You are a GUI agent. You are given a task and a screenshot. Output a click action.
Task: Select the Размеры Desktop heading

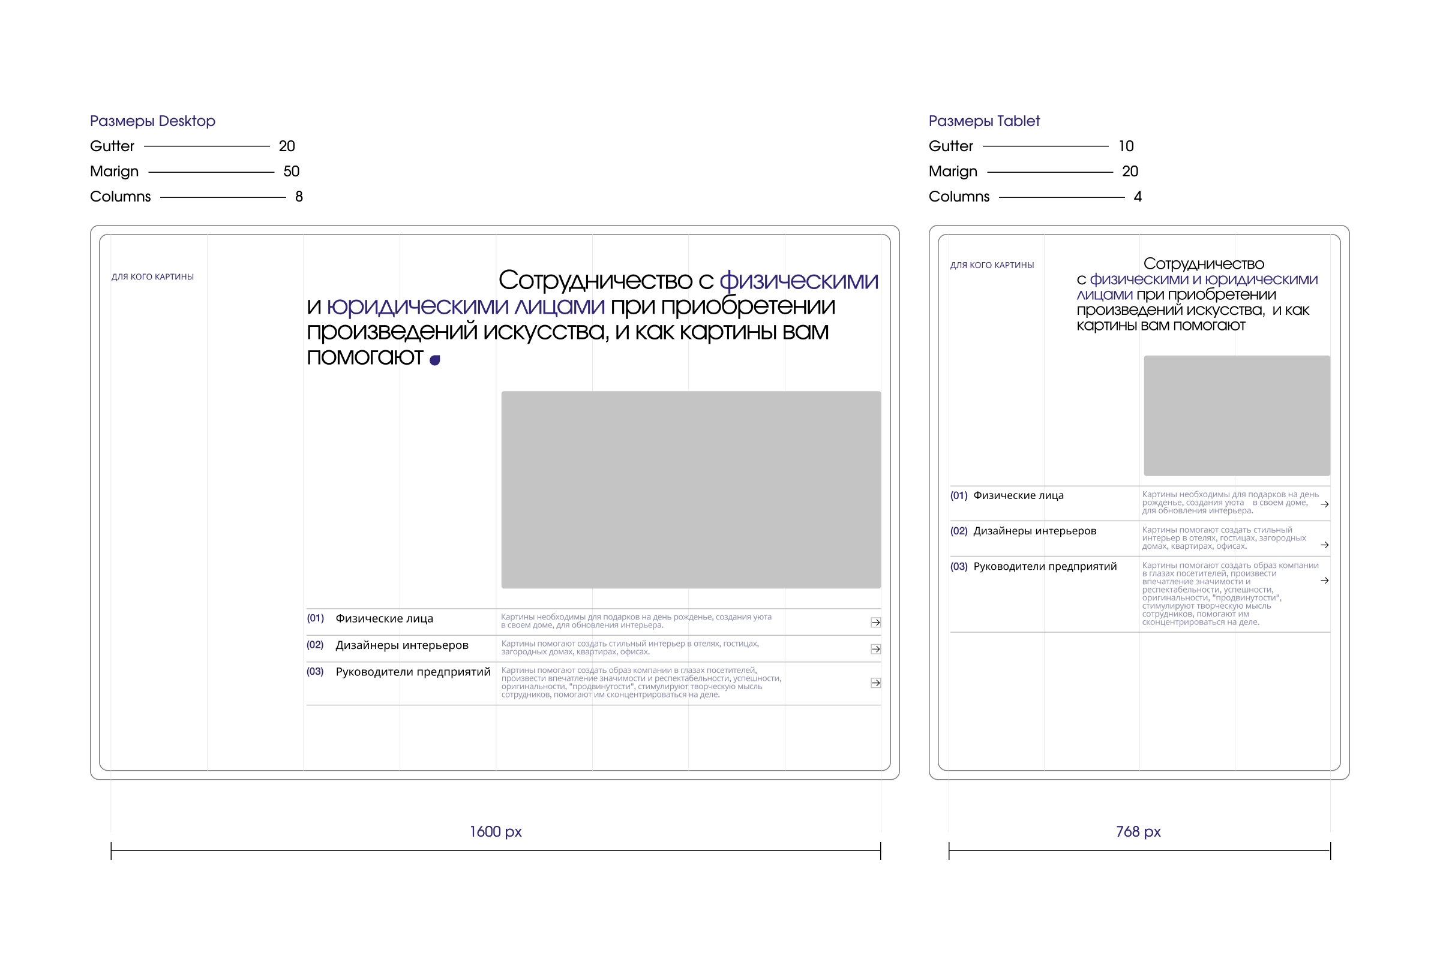point(152,121)
